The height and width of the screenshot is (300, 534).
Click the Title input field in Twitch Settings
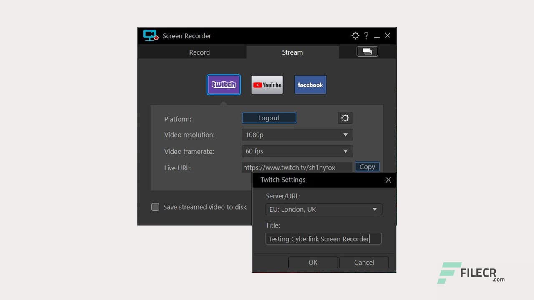[x=323, y=238]
